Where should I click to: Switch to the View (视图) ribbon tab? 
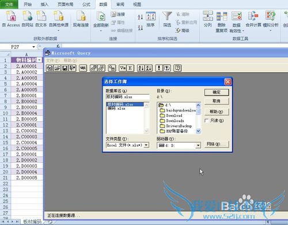tap(137, 4)
